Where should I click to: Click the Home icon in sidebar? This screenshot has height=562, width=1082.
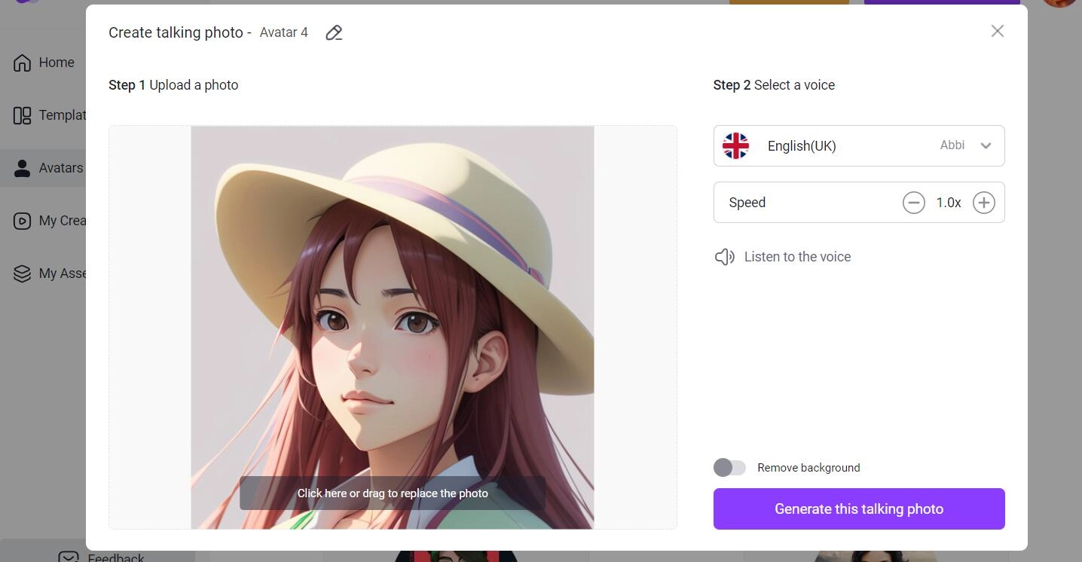coord(23,63)
